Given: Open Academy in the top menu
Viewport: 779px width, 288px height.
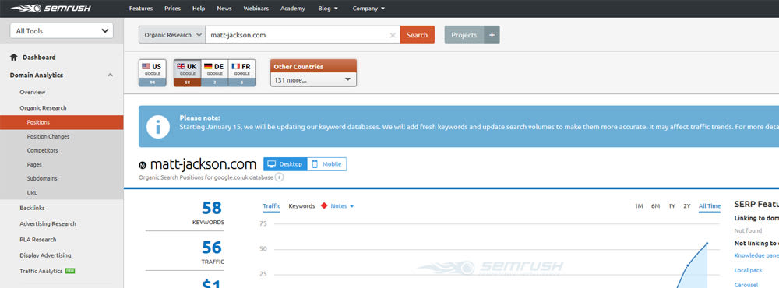Looking at the screenshot, I should click(293, 9).
